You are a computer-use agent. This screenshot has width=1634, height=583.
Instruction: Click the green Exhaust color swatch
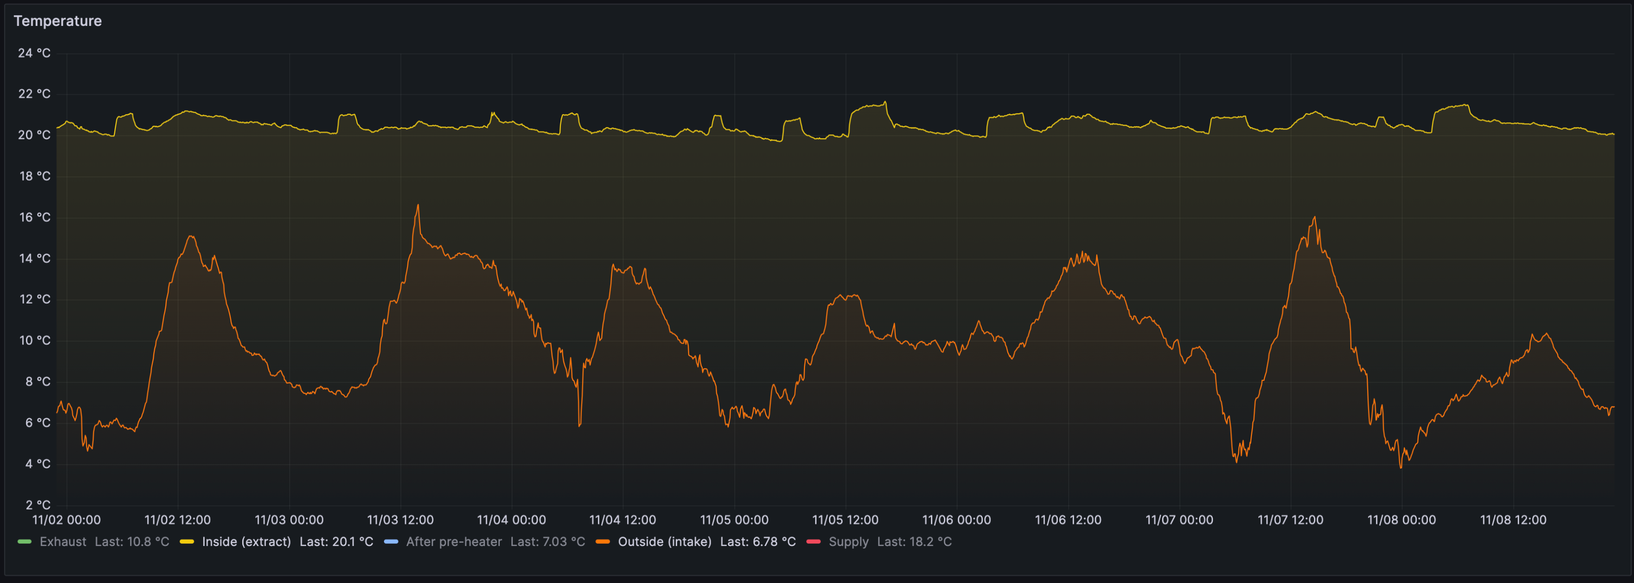point(24,542)
